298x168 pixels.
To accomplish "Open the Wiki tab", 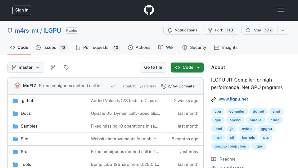I will click(166, 47).
